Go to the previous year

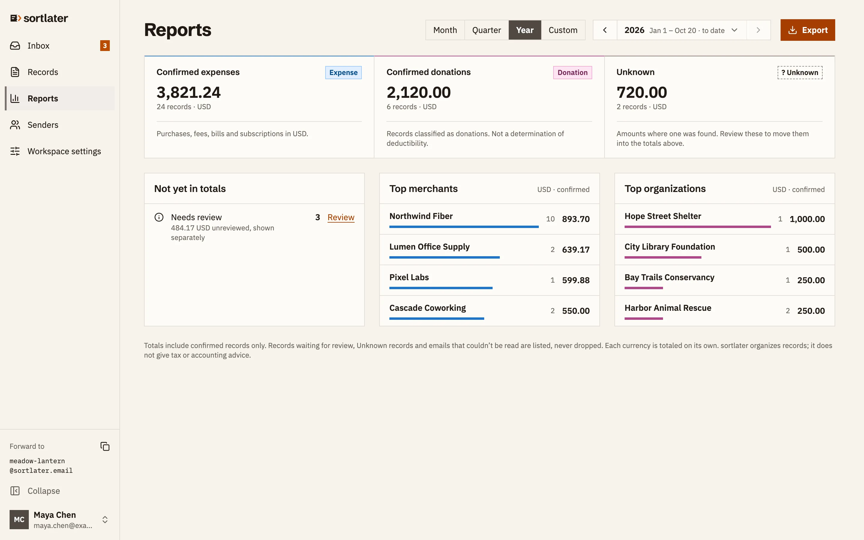pyautogui.click(x=605, y=30)
